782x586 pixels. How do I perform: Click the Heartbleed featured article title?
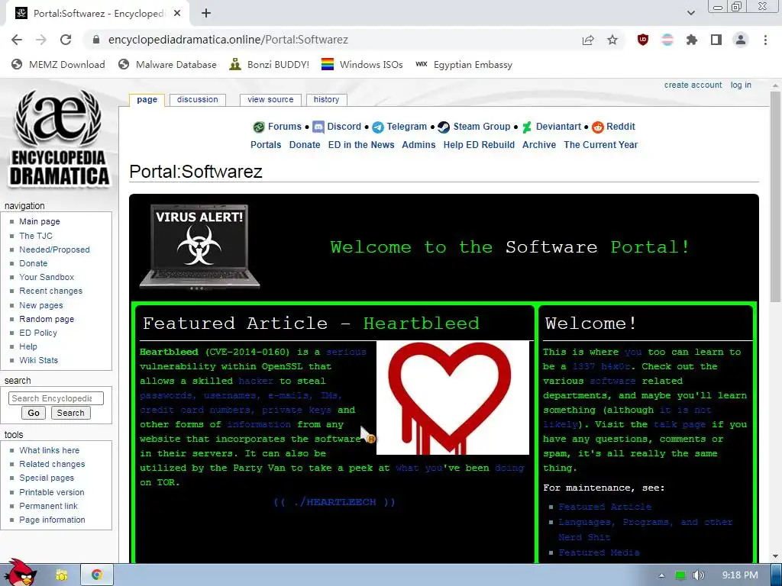tap(421, 324)
